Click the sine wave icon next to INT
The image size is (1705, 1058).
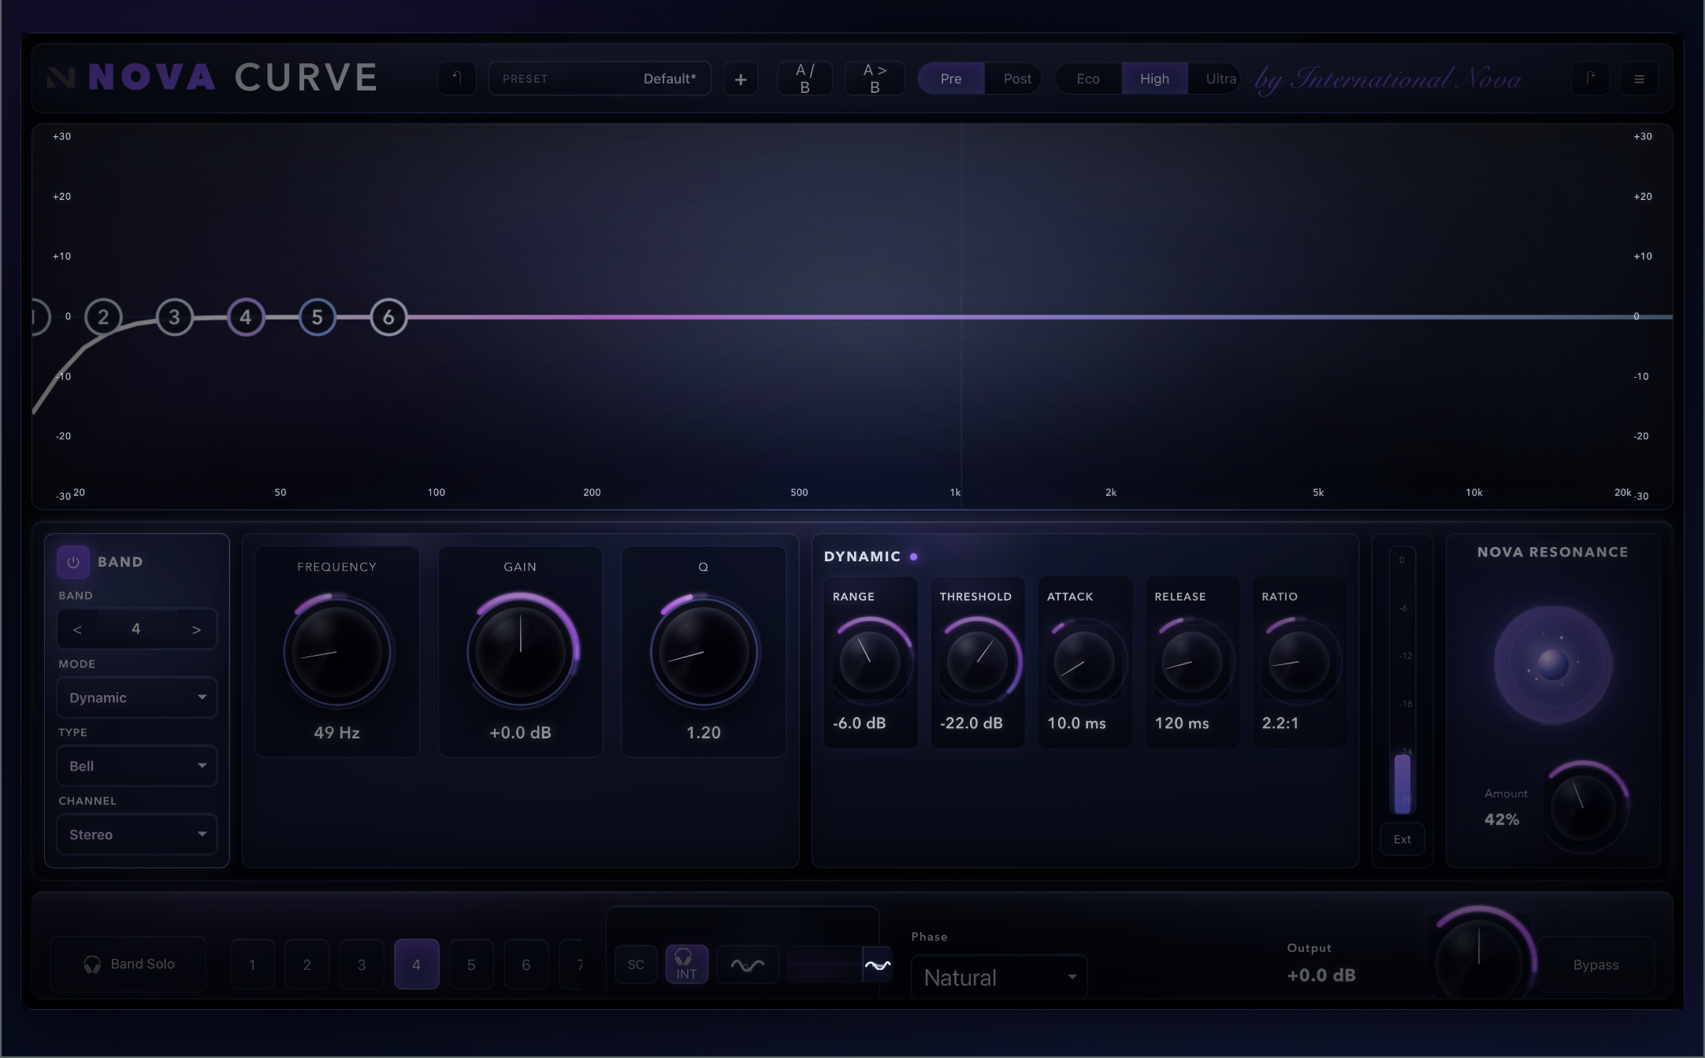pyautogui.click(x=747, y=964)
